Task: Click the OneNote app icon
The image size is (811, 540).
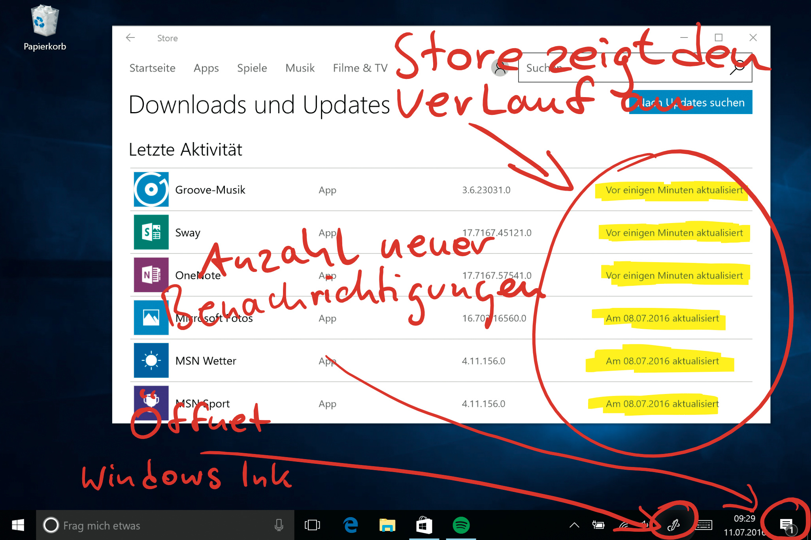Action: point(151,275)
